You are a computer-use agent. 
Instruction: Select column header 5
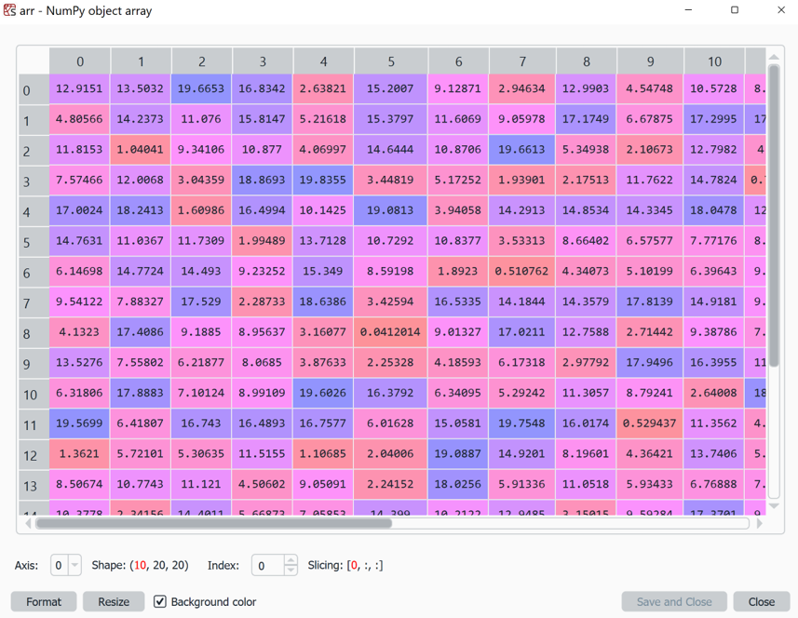click(390, 60)
